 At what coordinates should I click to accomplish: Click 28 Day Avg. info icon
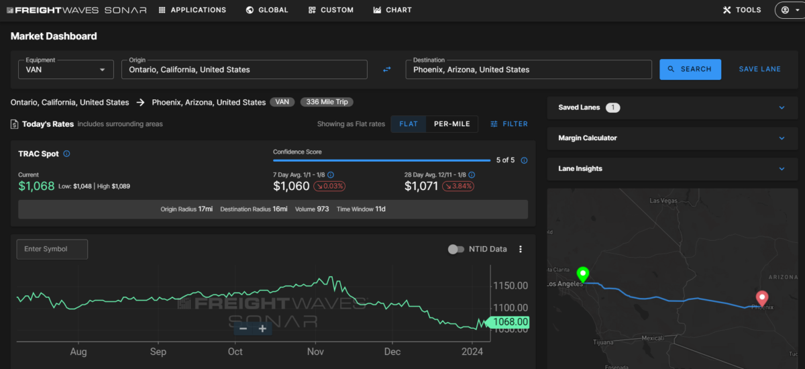[x=470, y=174]
